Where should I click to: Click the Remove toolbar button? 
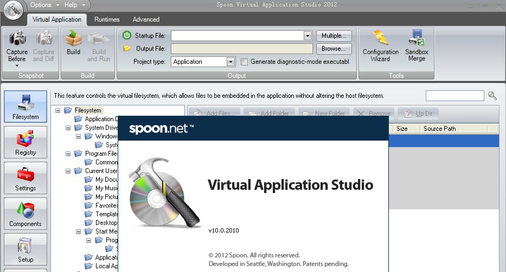pos(374,114)
